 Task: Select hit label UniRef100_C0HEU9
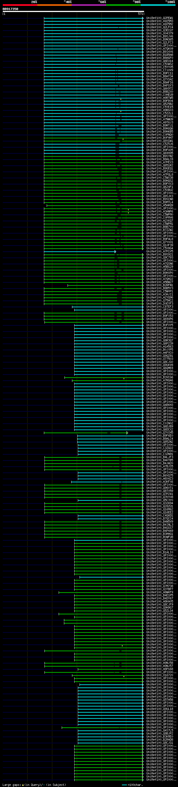coord(159,95)
